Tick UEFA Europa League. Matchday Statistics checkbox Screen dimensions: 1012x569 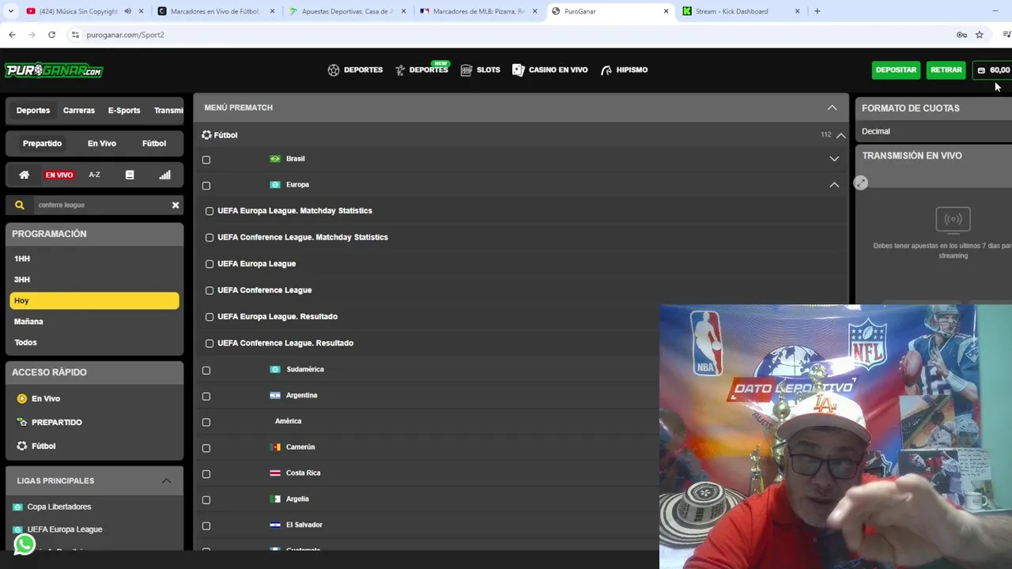tap(210, 211)
